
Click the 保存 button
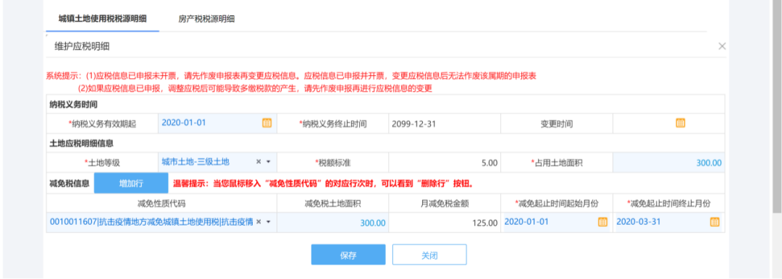tap(348, 254)
